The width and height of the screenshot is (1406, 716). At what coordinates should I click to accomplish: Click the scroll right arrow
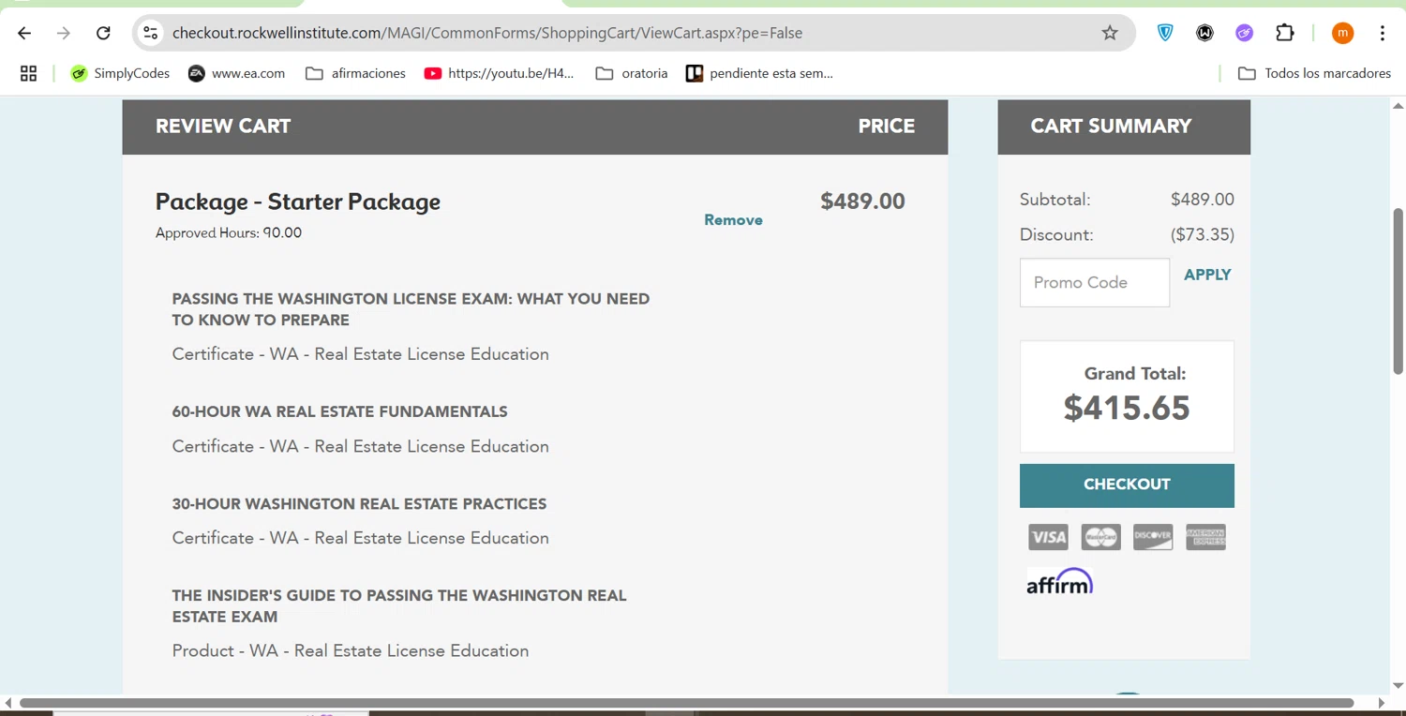(1381, 703)
